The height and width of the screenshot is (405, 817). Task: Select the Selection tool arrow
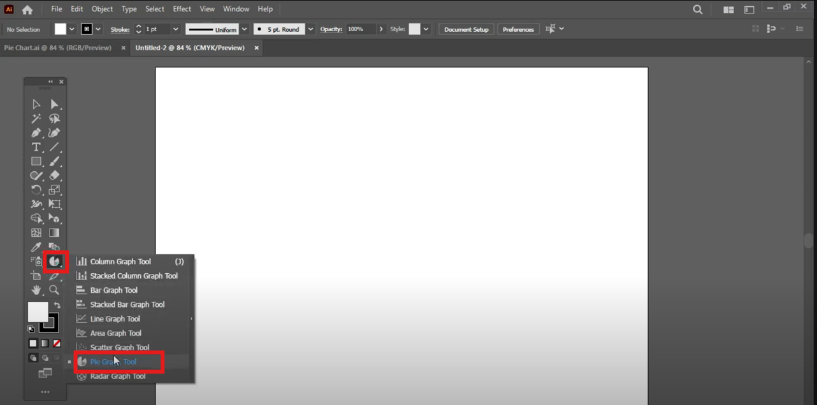(36, 104)
